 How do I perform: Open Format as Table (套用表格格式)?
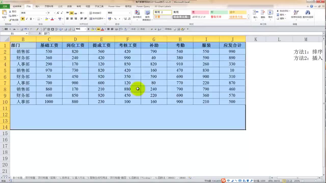[x=147, y=15]
